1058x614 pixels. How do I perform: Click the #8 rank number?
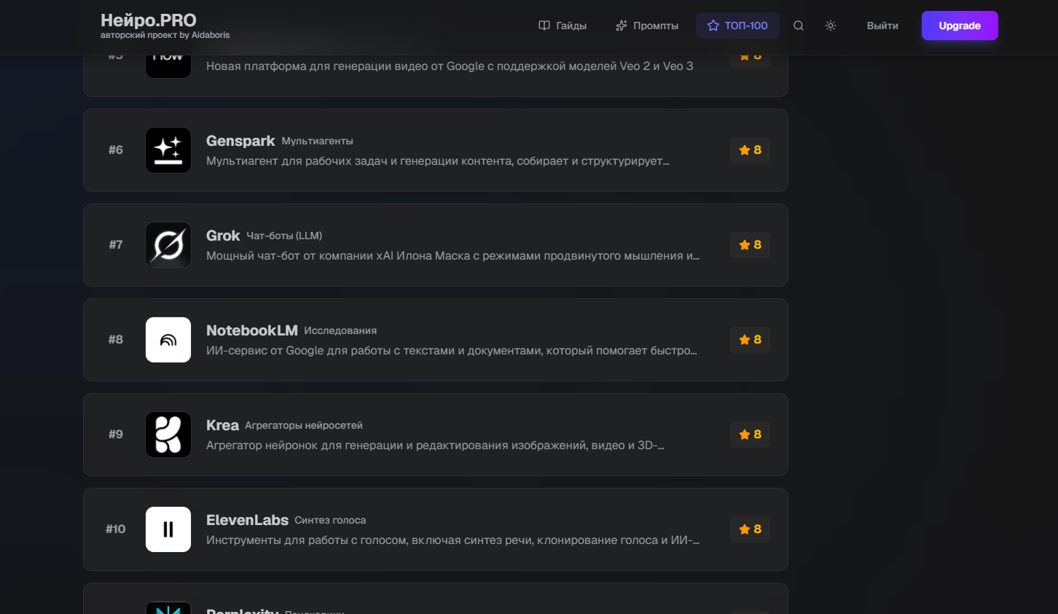[x=116, y=340]
